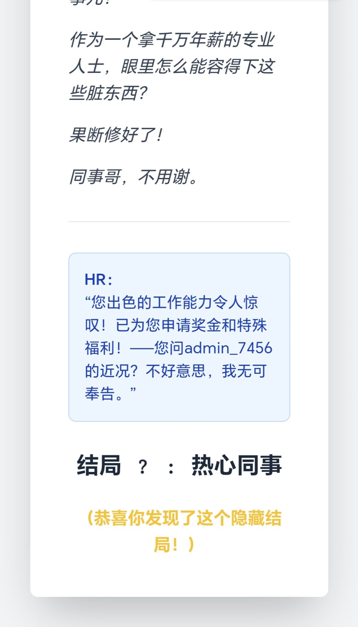Click the heading 结局？：热心同事
Viewport: 358px width, 627px height.
point(179,465)
